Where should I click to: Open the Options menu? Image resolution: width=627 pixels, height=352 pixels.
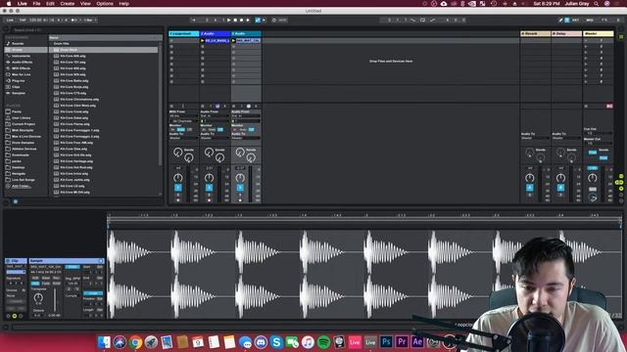point(105,4)
